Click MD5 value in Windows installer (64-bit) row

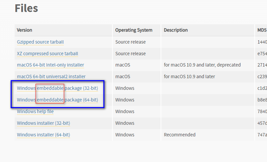click(262, 135)
